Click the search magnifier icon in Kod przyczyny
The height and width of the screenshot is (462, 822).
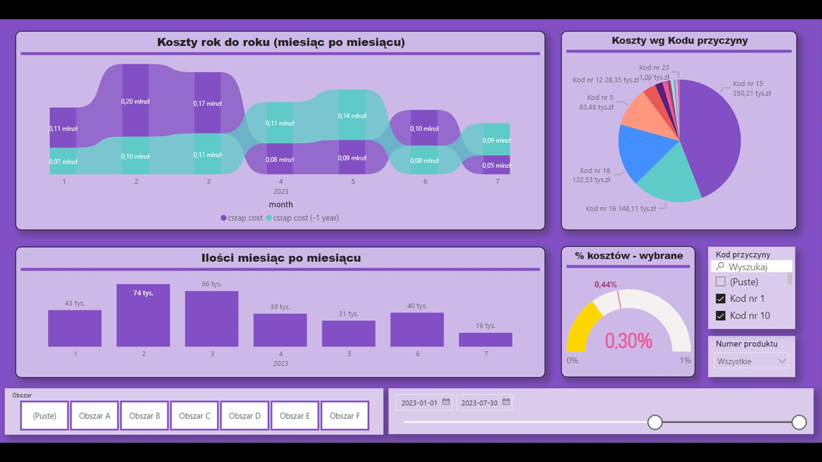(720, 266)
